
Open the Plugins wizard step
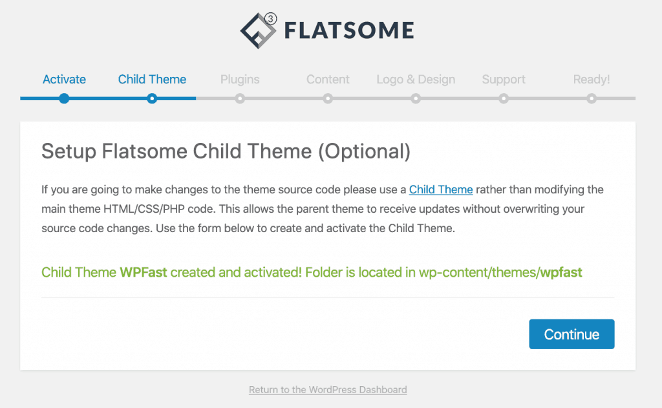click(240, 79)
